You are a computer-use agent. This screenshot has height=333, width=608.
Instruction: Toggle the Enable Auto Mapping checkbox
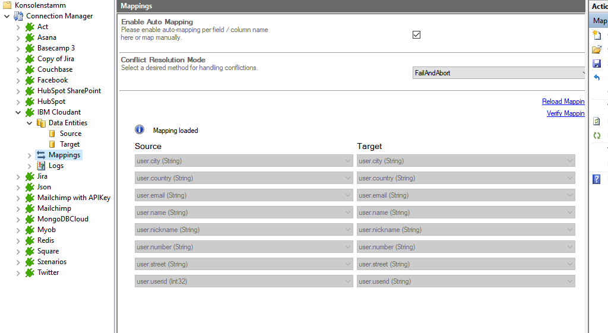coord(416,34)
